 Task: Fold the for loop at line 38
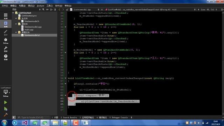[x=65, y=27]
